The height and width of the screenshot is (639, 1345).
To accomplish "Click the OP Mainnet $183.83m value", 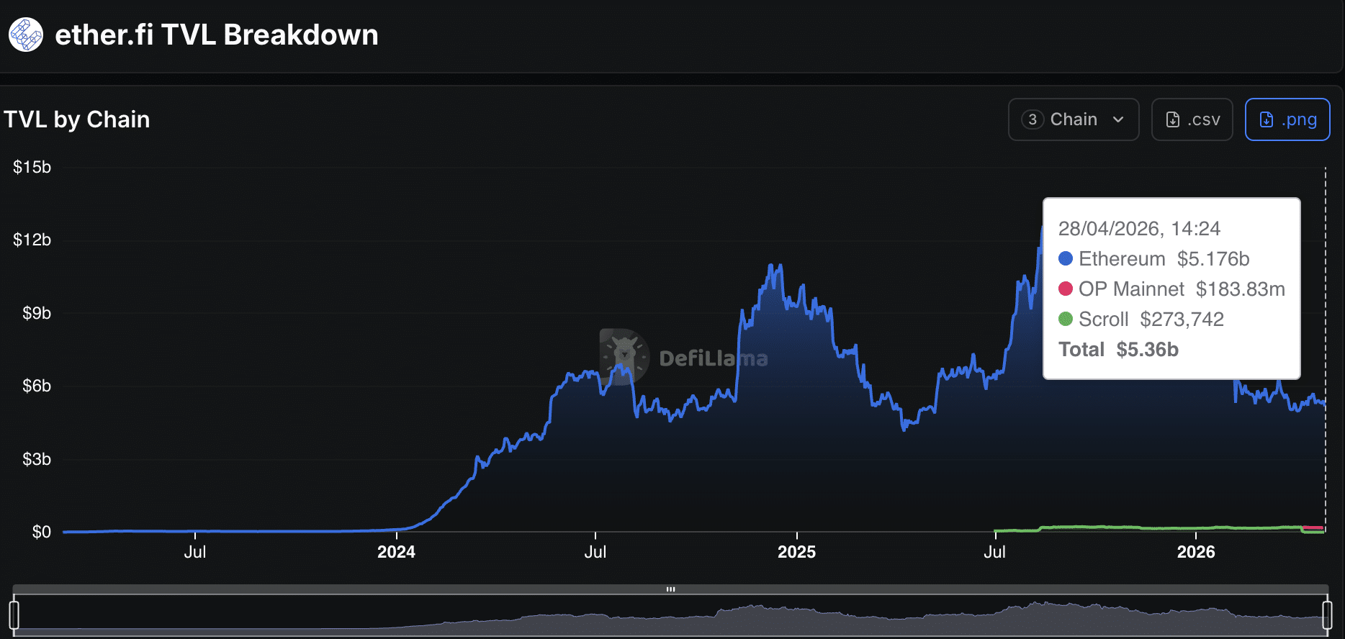I will 1241,289.
